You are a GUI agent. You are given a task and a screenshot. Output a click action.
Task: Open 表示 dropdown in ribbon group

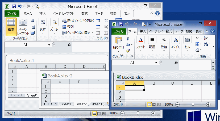click(x=43, y=27)
